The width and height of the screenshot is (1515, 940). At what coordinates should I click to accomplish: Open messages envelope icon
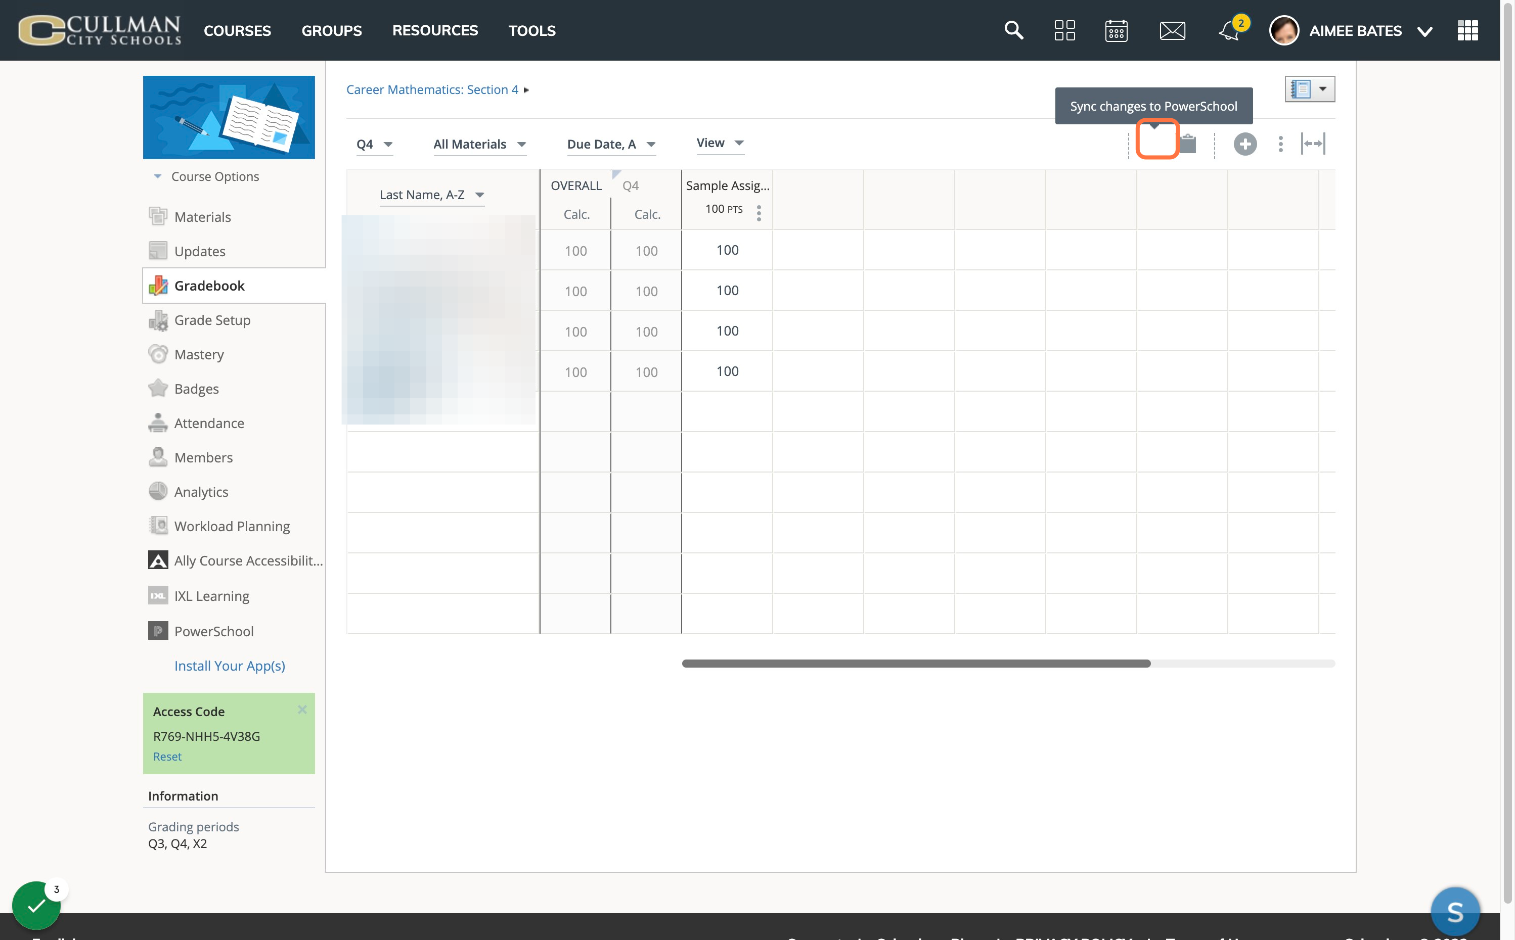coord(1172,30)
